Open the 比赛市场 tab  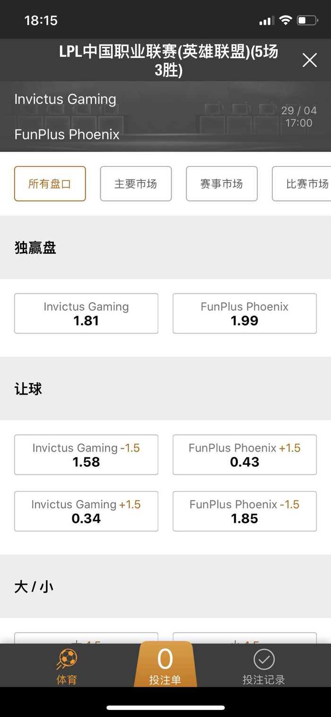click(x=303, y=184)
